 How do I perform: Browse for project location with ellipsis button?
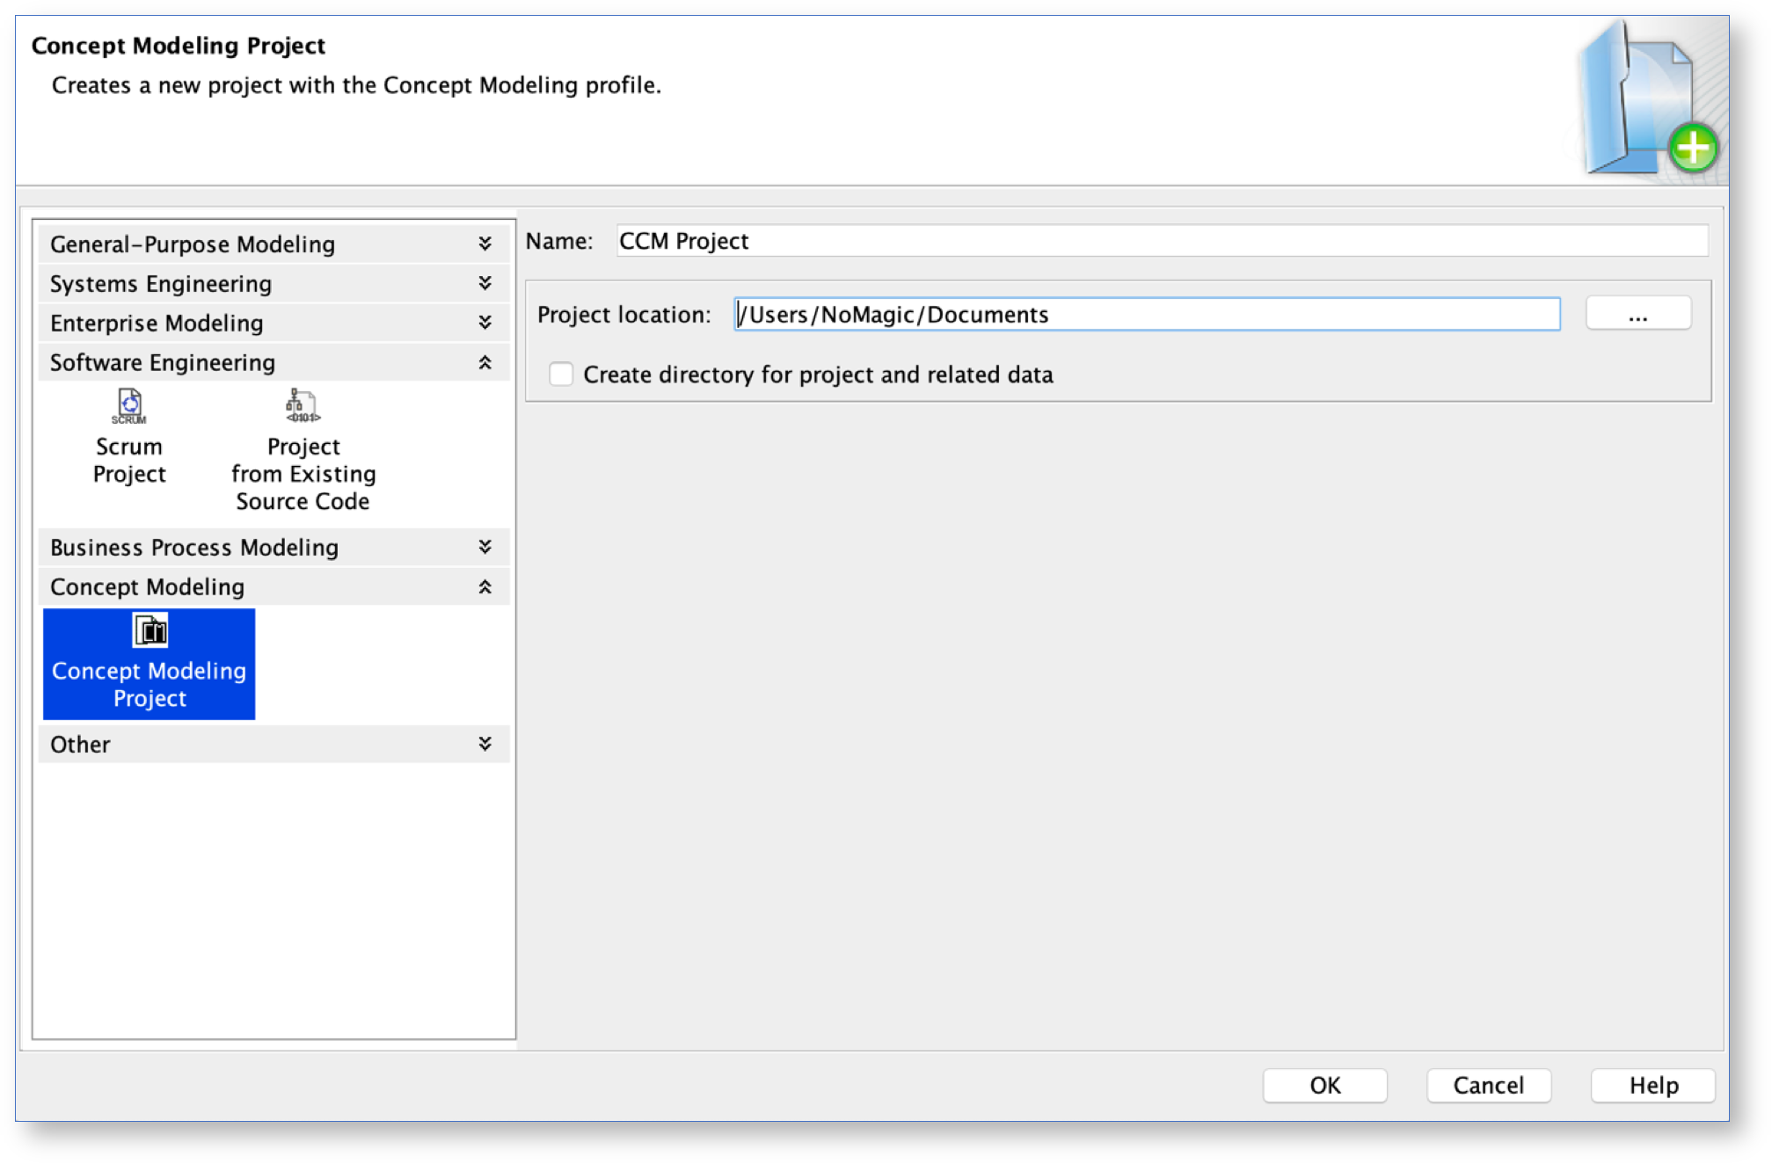point(1637,315)
